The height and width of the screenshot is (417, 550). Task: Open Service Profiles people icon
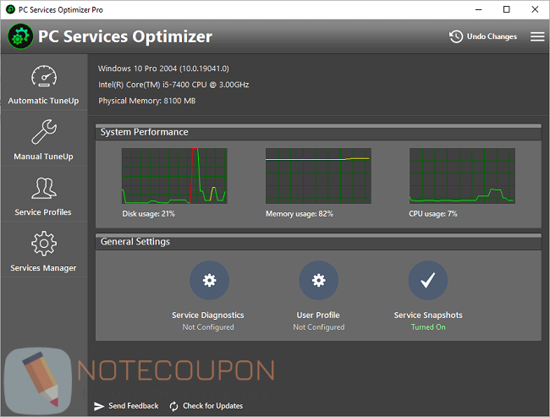pos(44,188)
